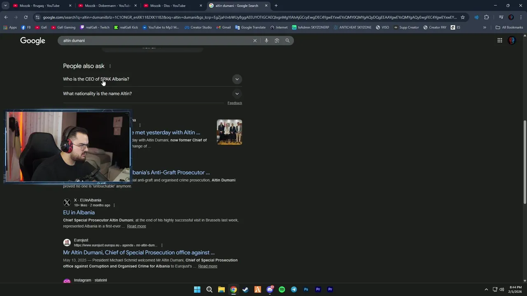Open the YouTube to Mp3 bookmark

tap(161, 28)
